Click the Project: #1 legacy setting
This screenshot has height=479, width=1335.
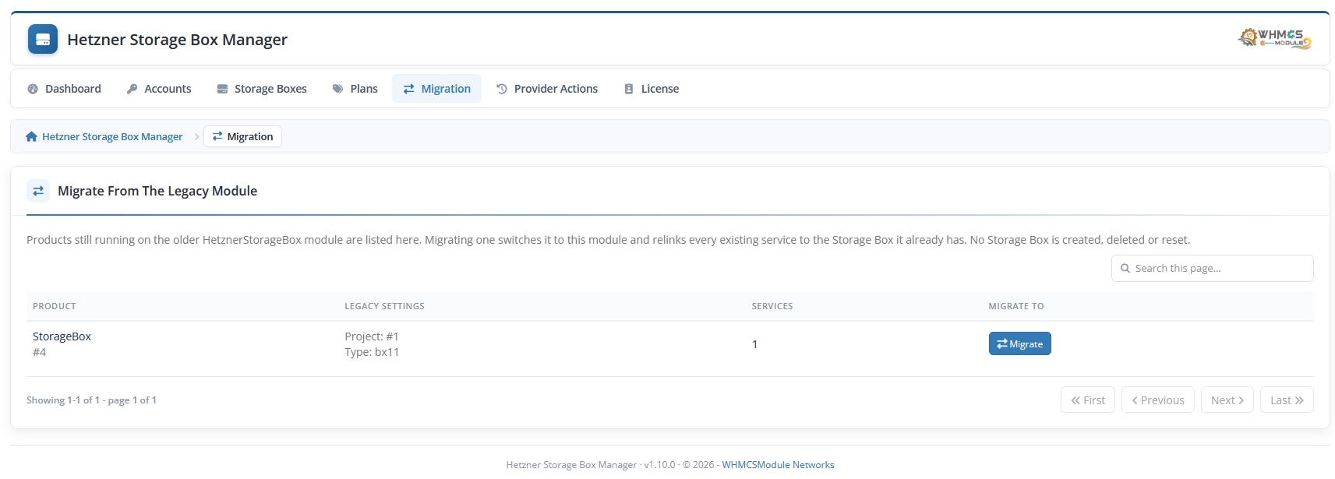pos(372,336)
